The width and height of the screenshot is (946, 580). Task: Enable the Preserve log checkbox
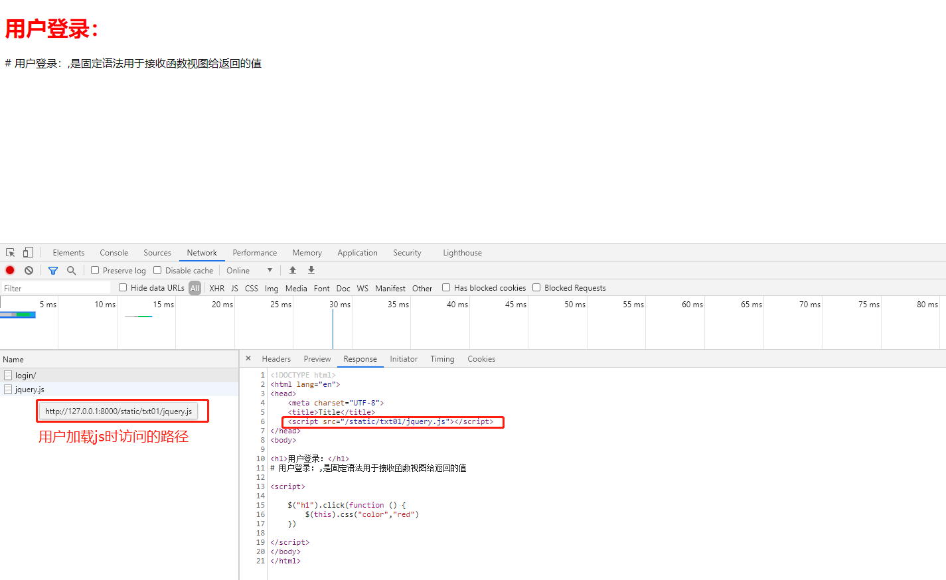(95, 270)
